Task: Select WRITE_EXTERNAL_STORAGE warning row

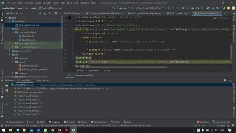Action: [61, 89]
